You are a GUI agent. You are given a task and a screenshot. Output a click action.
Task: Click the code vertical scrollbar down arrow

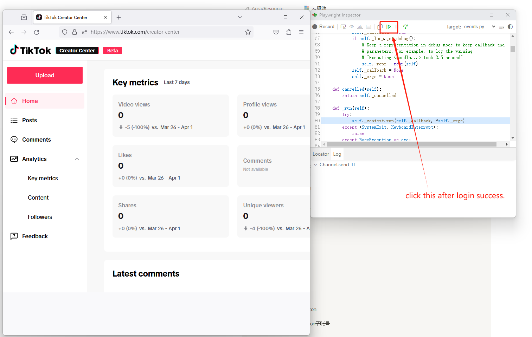(513, 138)
